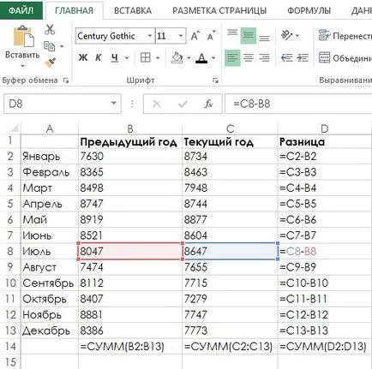Open borders dropdown arrow
Image resolution: width=372 pixels, height=369 pixels.
tap(158, 58)
